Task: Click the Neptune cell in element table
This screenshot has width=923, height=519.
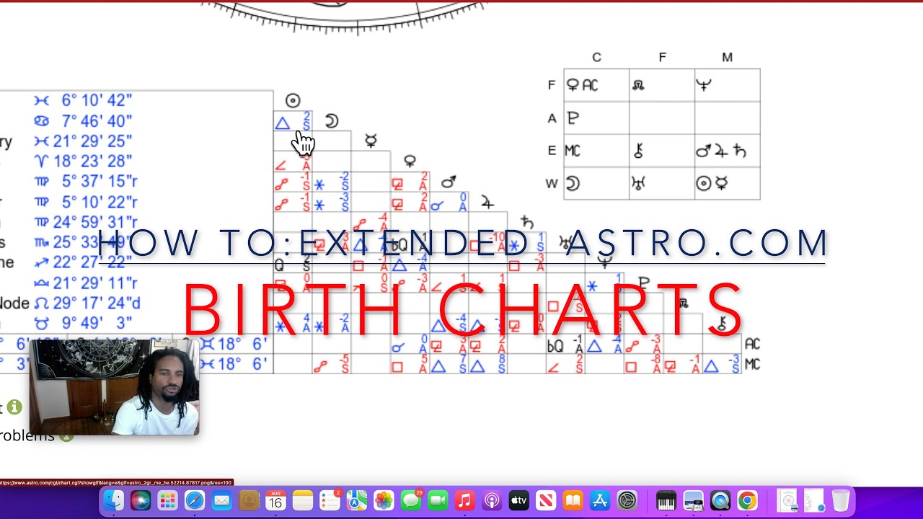Action: pos(727,85)
